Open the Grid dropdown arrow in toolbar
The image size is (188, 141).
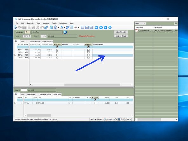(79, 27)
